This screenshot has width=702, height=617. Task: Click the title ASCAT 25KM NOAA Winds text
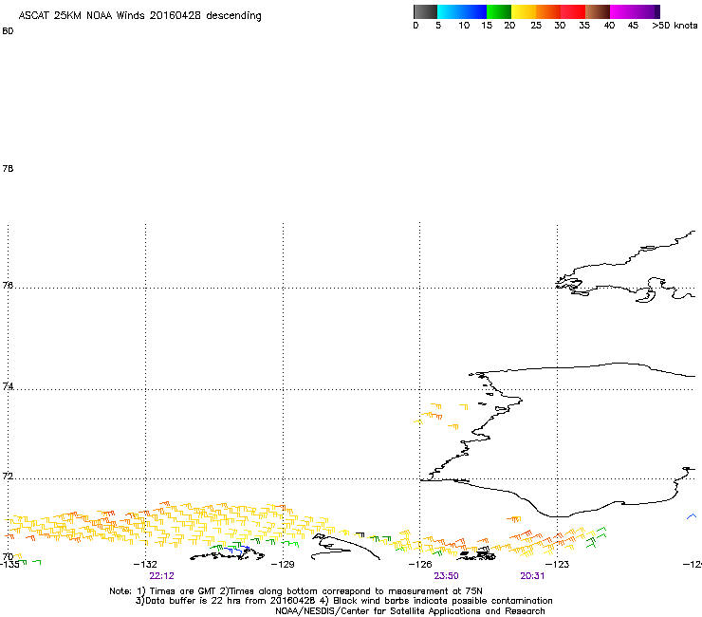pos(139,15)
